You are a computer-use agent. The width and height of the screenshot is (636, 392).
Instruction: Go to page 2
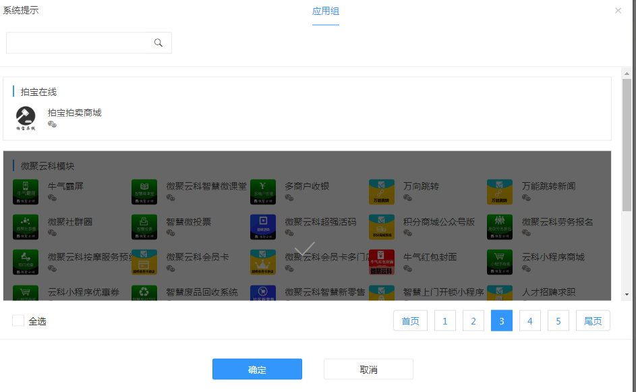[x=473, y=320]
